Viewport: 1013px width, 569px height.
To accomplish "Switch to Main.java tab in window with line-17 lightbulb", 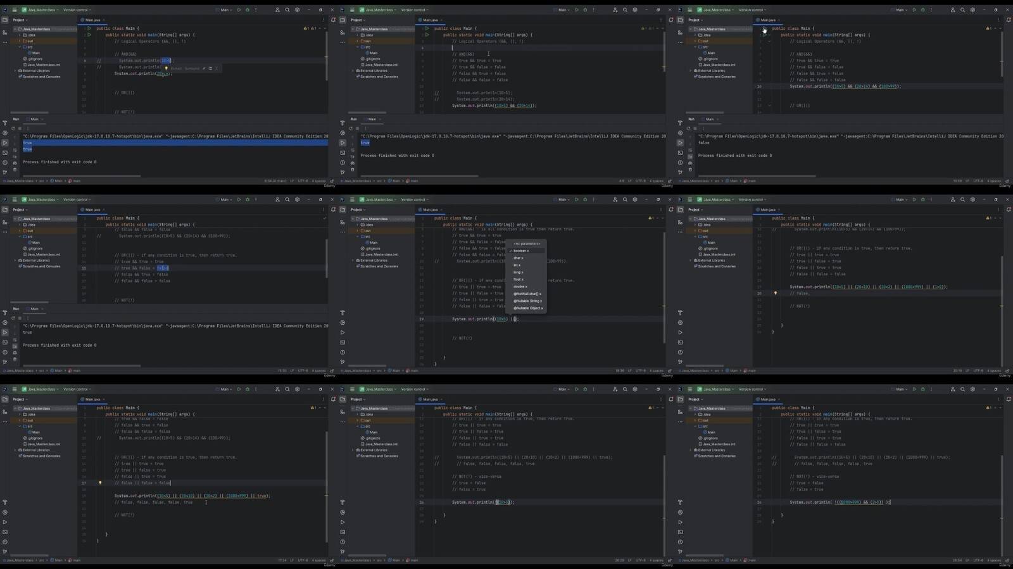I will [x=93, y=399].
